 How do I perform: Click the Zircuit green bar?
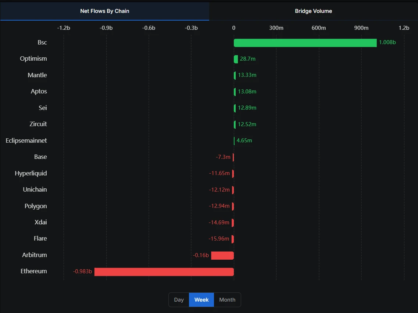[234, 124]
